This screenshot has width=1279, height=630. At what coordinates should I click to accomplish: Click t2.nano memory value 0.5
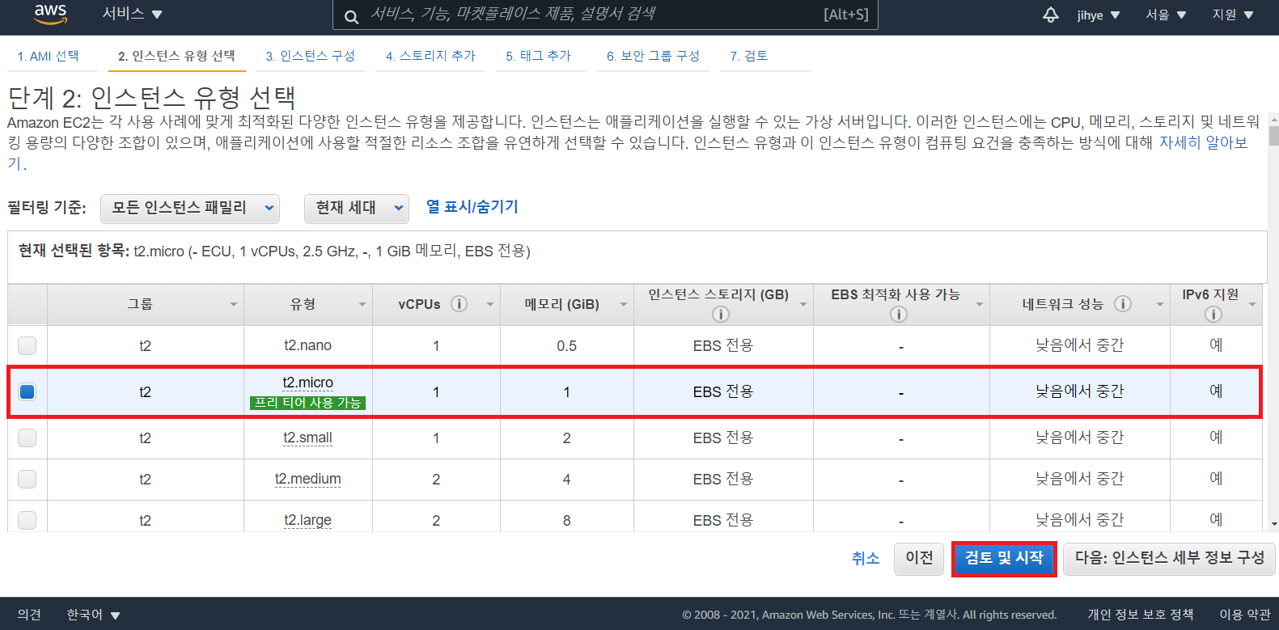point(566,346)
